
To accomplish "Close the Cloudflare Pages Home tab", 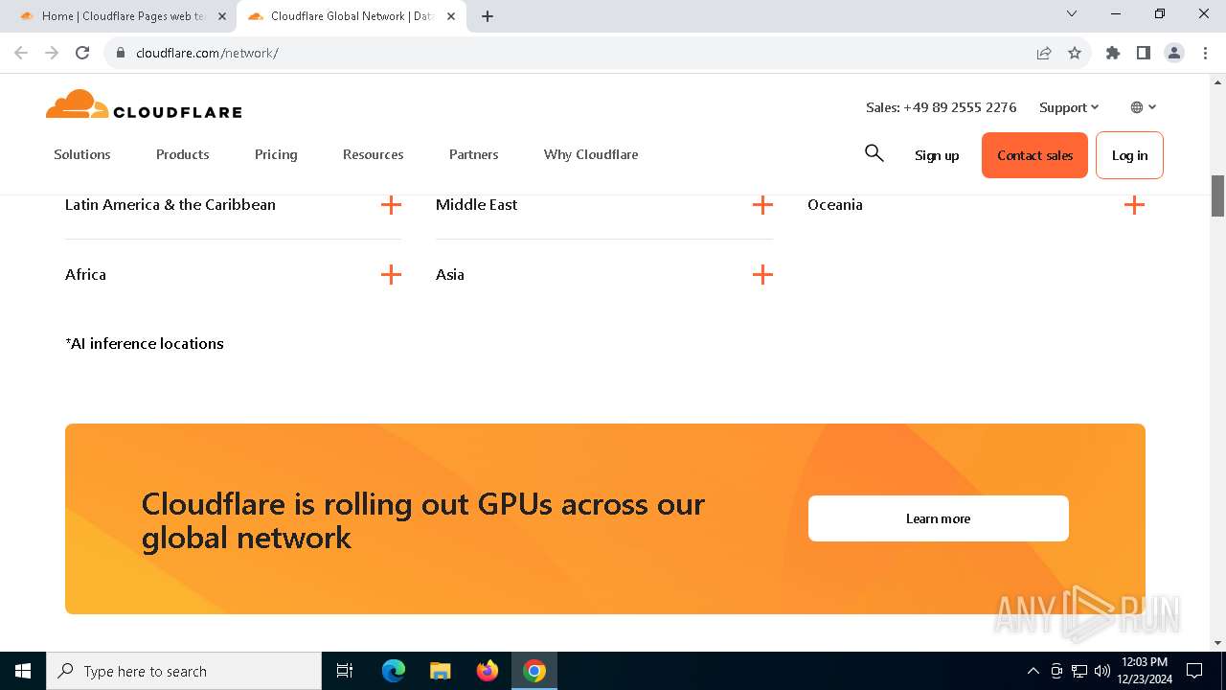I will (x=222, y=16).
